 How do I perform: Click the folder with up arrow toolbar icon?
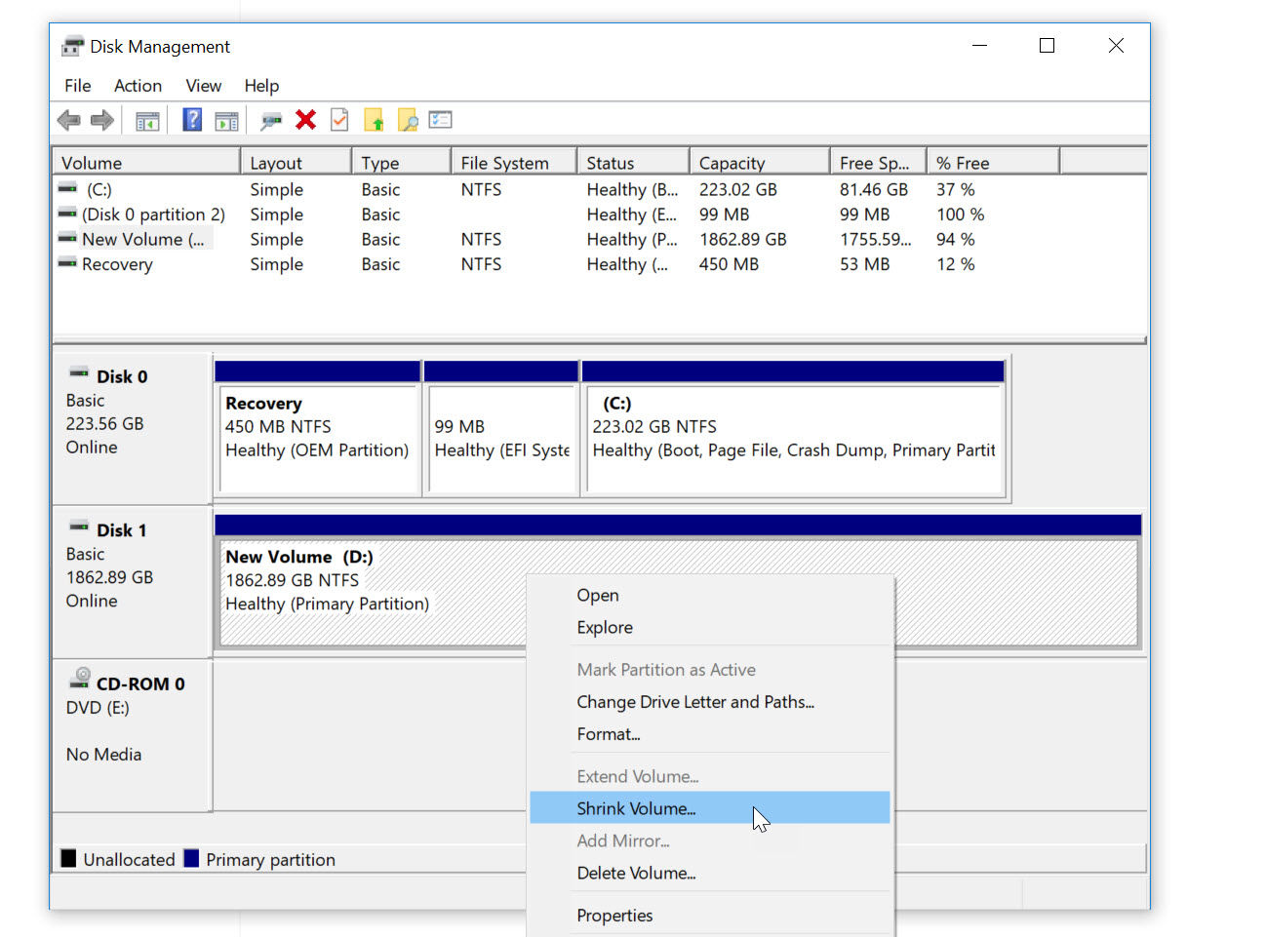coord(375,119)
